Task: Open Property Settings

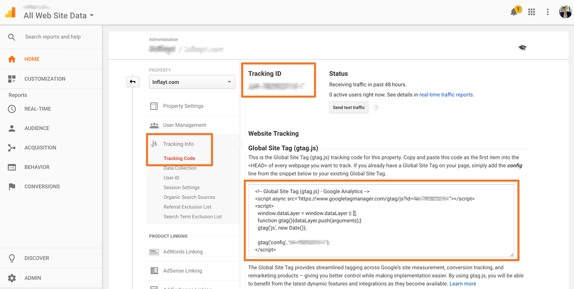Action: pyautogui.click(x=183, y=106)
